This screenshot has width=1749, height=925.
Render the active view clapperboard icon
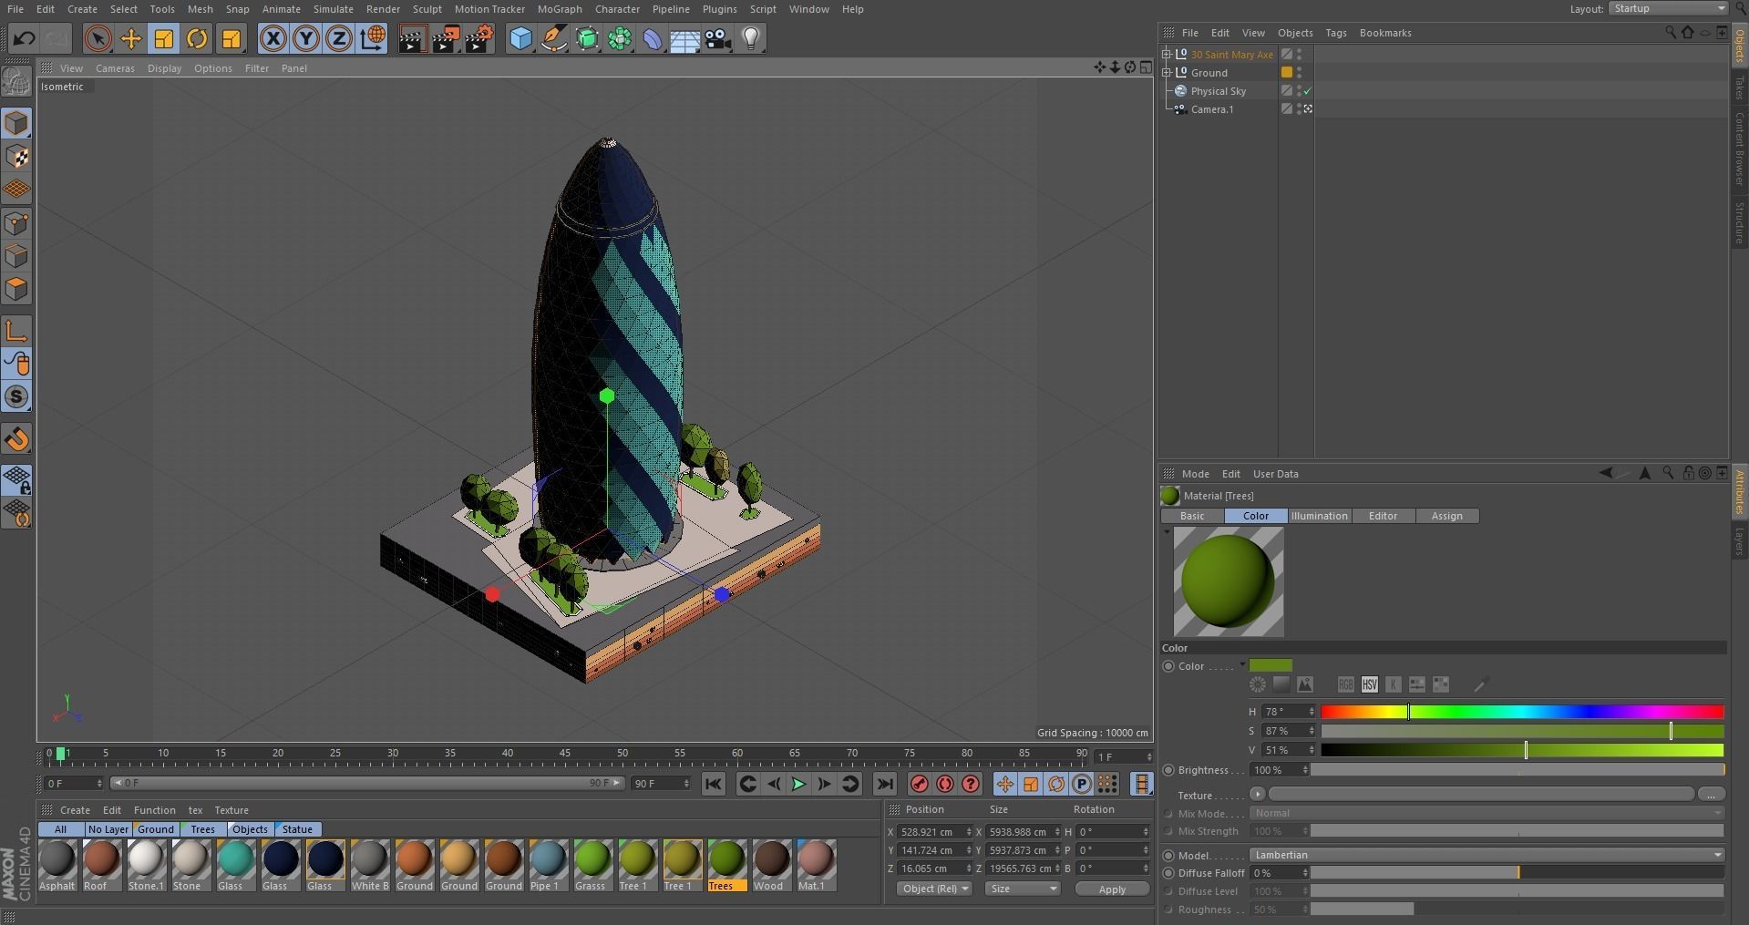click(x=412, y=38)
